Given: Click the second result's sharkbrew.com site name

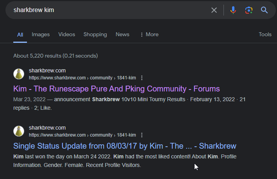Looking at the screenshot, I should click(x=47, y=128).
